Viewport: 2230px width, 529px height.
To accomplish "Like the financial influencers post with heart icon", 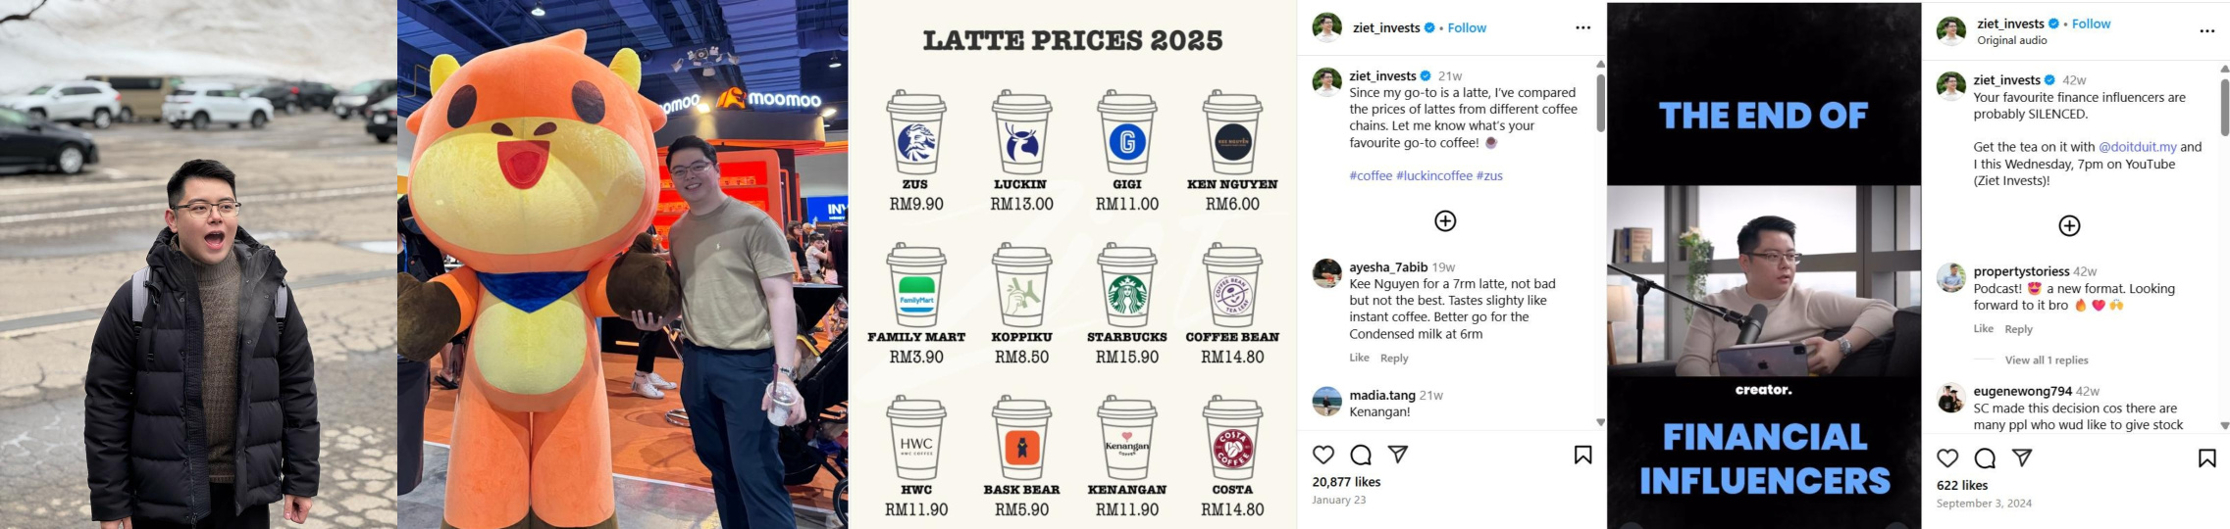I will point(1947,457).
